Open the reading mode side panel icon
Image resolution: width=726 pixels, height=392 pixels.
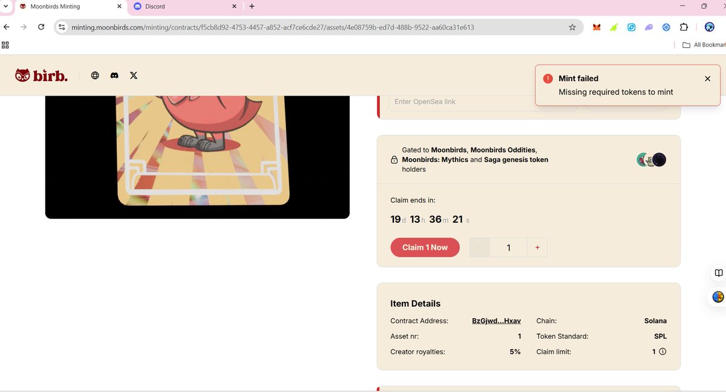click(718, 273)
